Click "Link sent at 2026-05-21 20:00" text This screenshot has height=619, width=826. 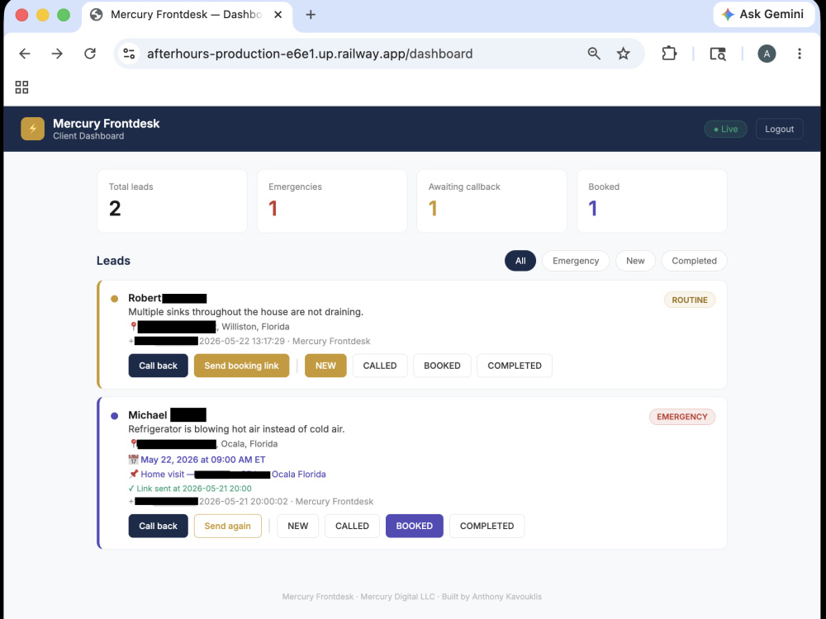point(190,489)
